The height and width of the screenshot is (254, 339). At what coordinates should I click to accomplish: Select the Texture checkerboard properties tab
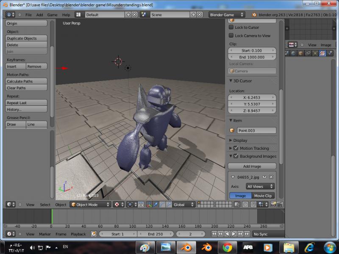point(322,53)
